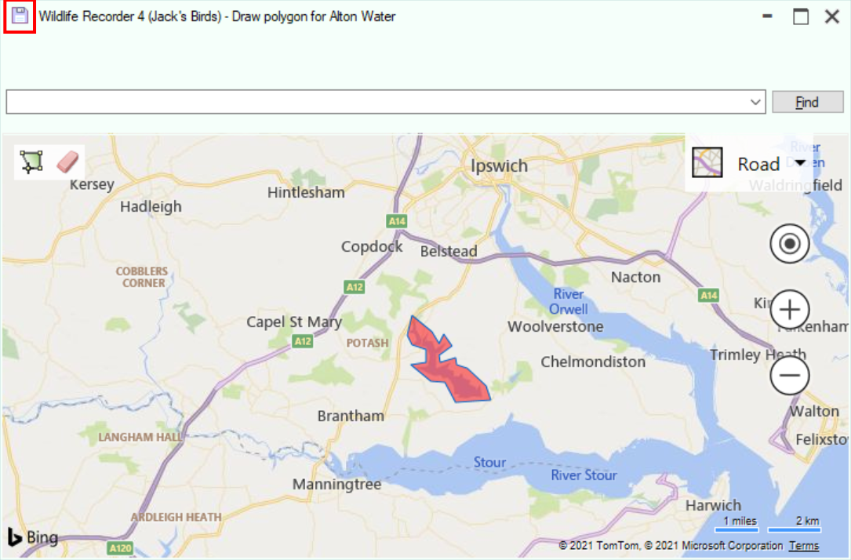
Task: Click the Find button
Action: 807,102
